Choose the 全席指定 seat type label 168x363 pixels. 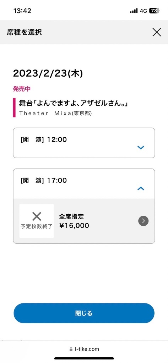point(71,216)
